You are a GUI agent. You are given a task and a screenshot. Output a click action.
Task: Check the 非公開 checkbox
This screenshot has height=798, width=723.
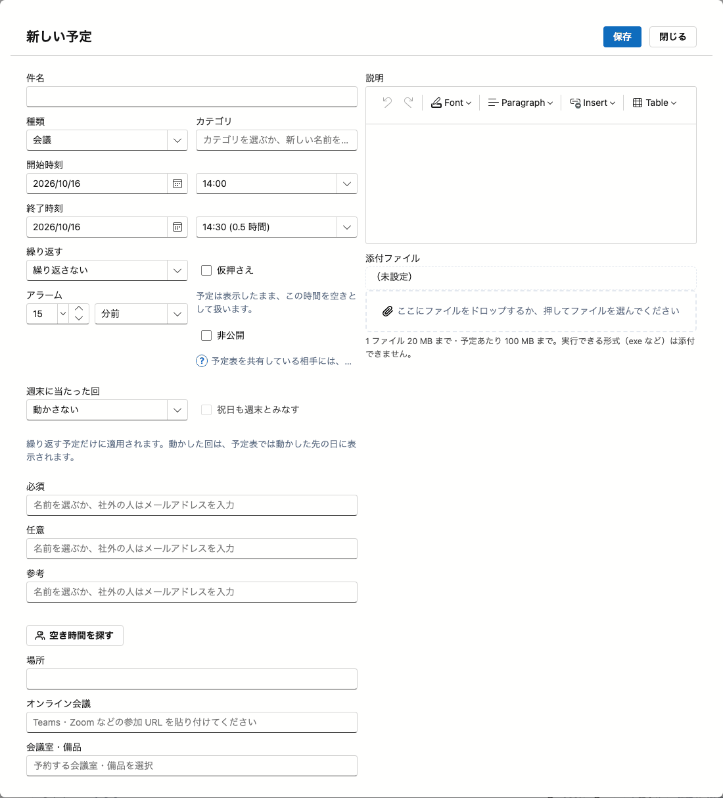click(206, 336)
